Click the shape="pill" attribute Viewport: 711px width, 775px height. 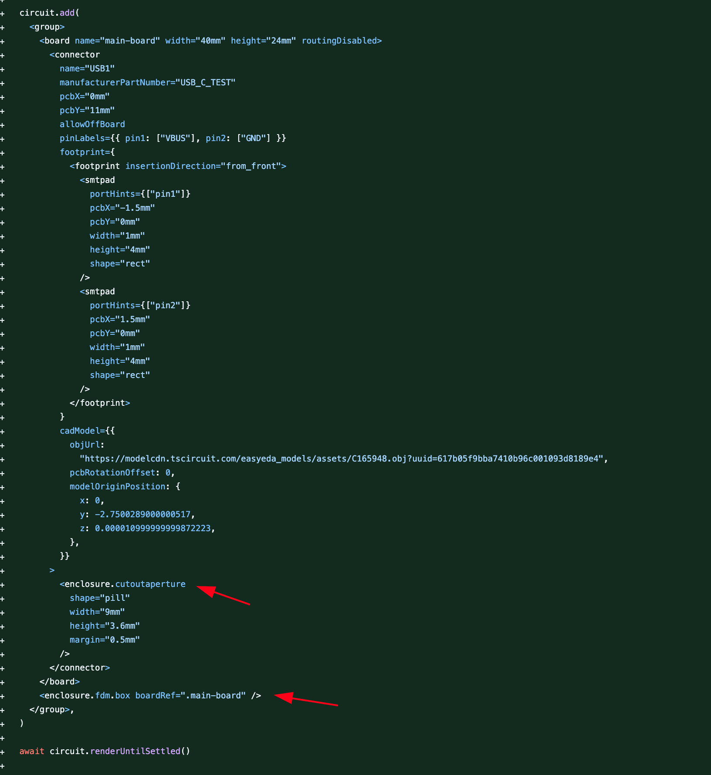[x=100, y=598]
